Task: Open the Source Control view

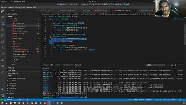Action: [x=3, y=24]
